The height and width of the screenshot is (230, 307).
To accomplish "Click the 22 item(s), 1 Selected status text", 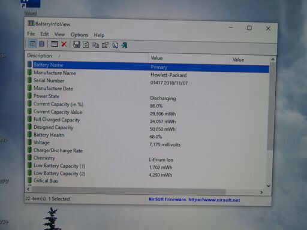I will coord(47,199).
